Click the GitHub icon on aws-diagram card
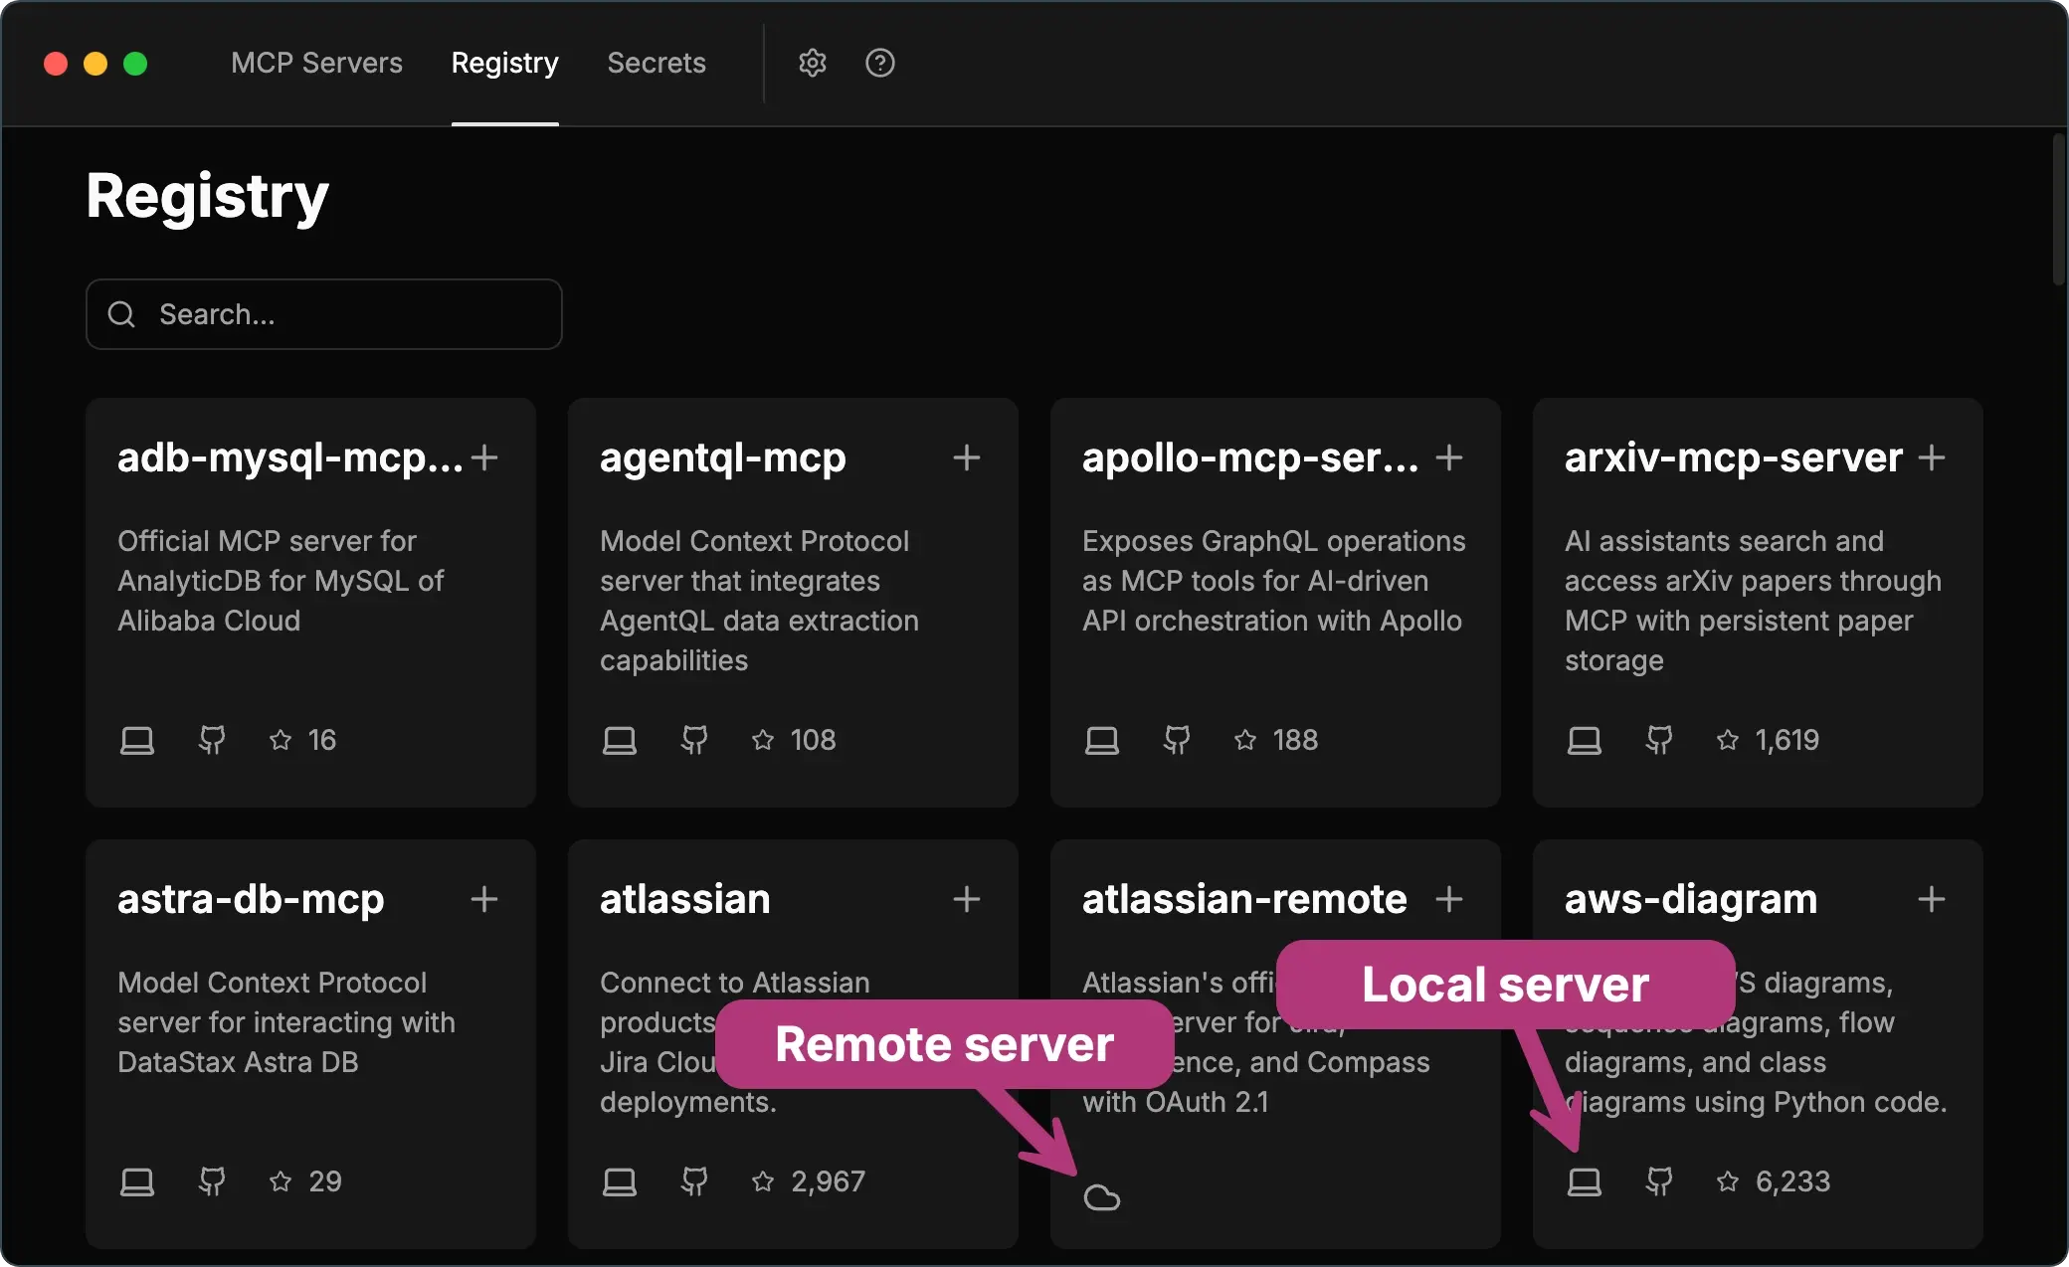The height and width of the screenshot is (1267, 2069). pos(1658,1181)
